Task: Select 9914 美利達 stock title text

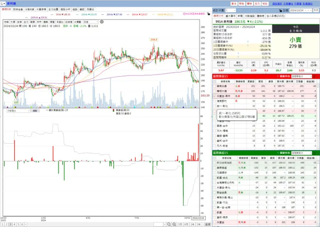Action: [224, 22]
